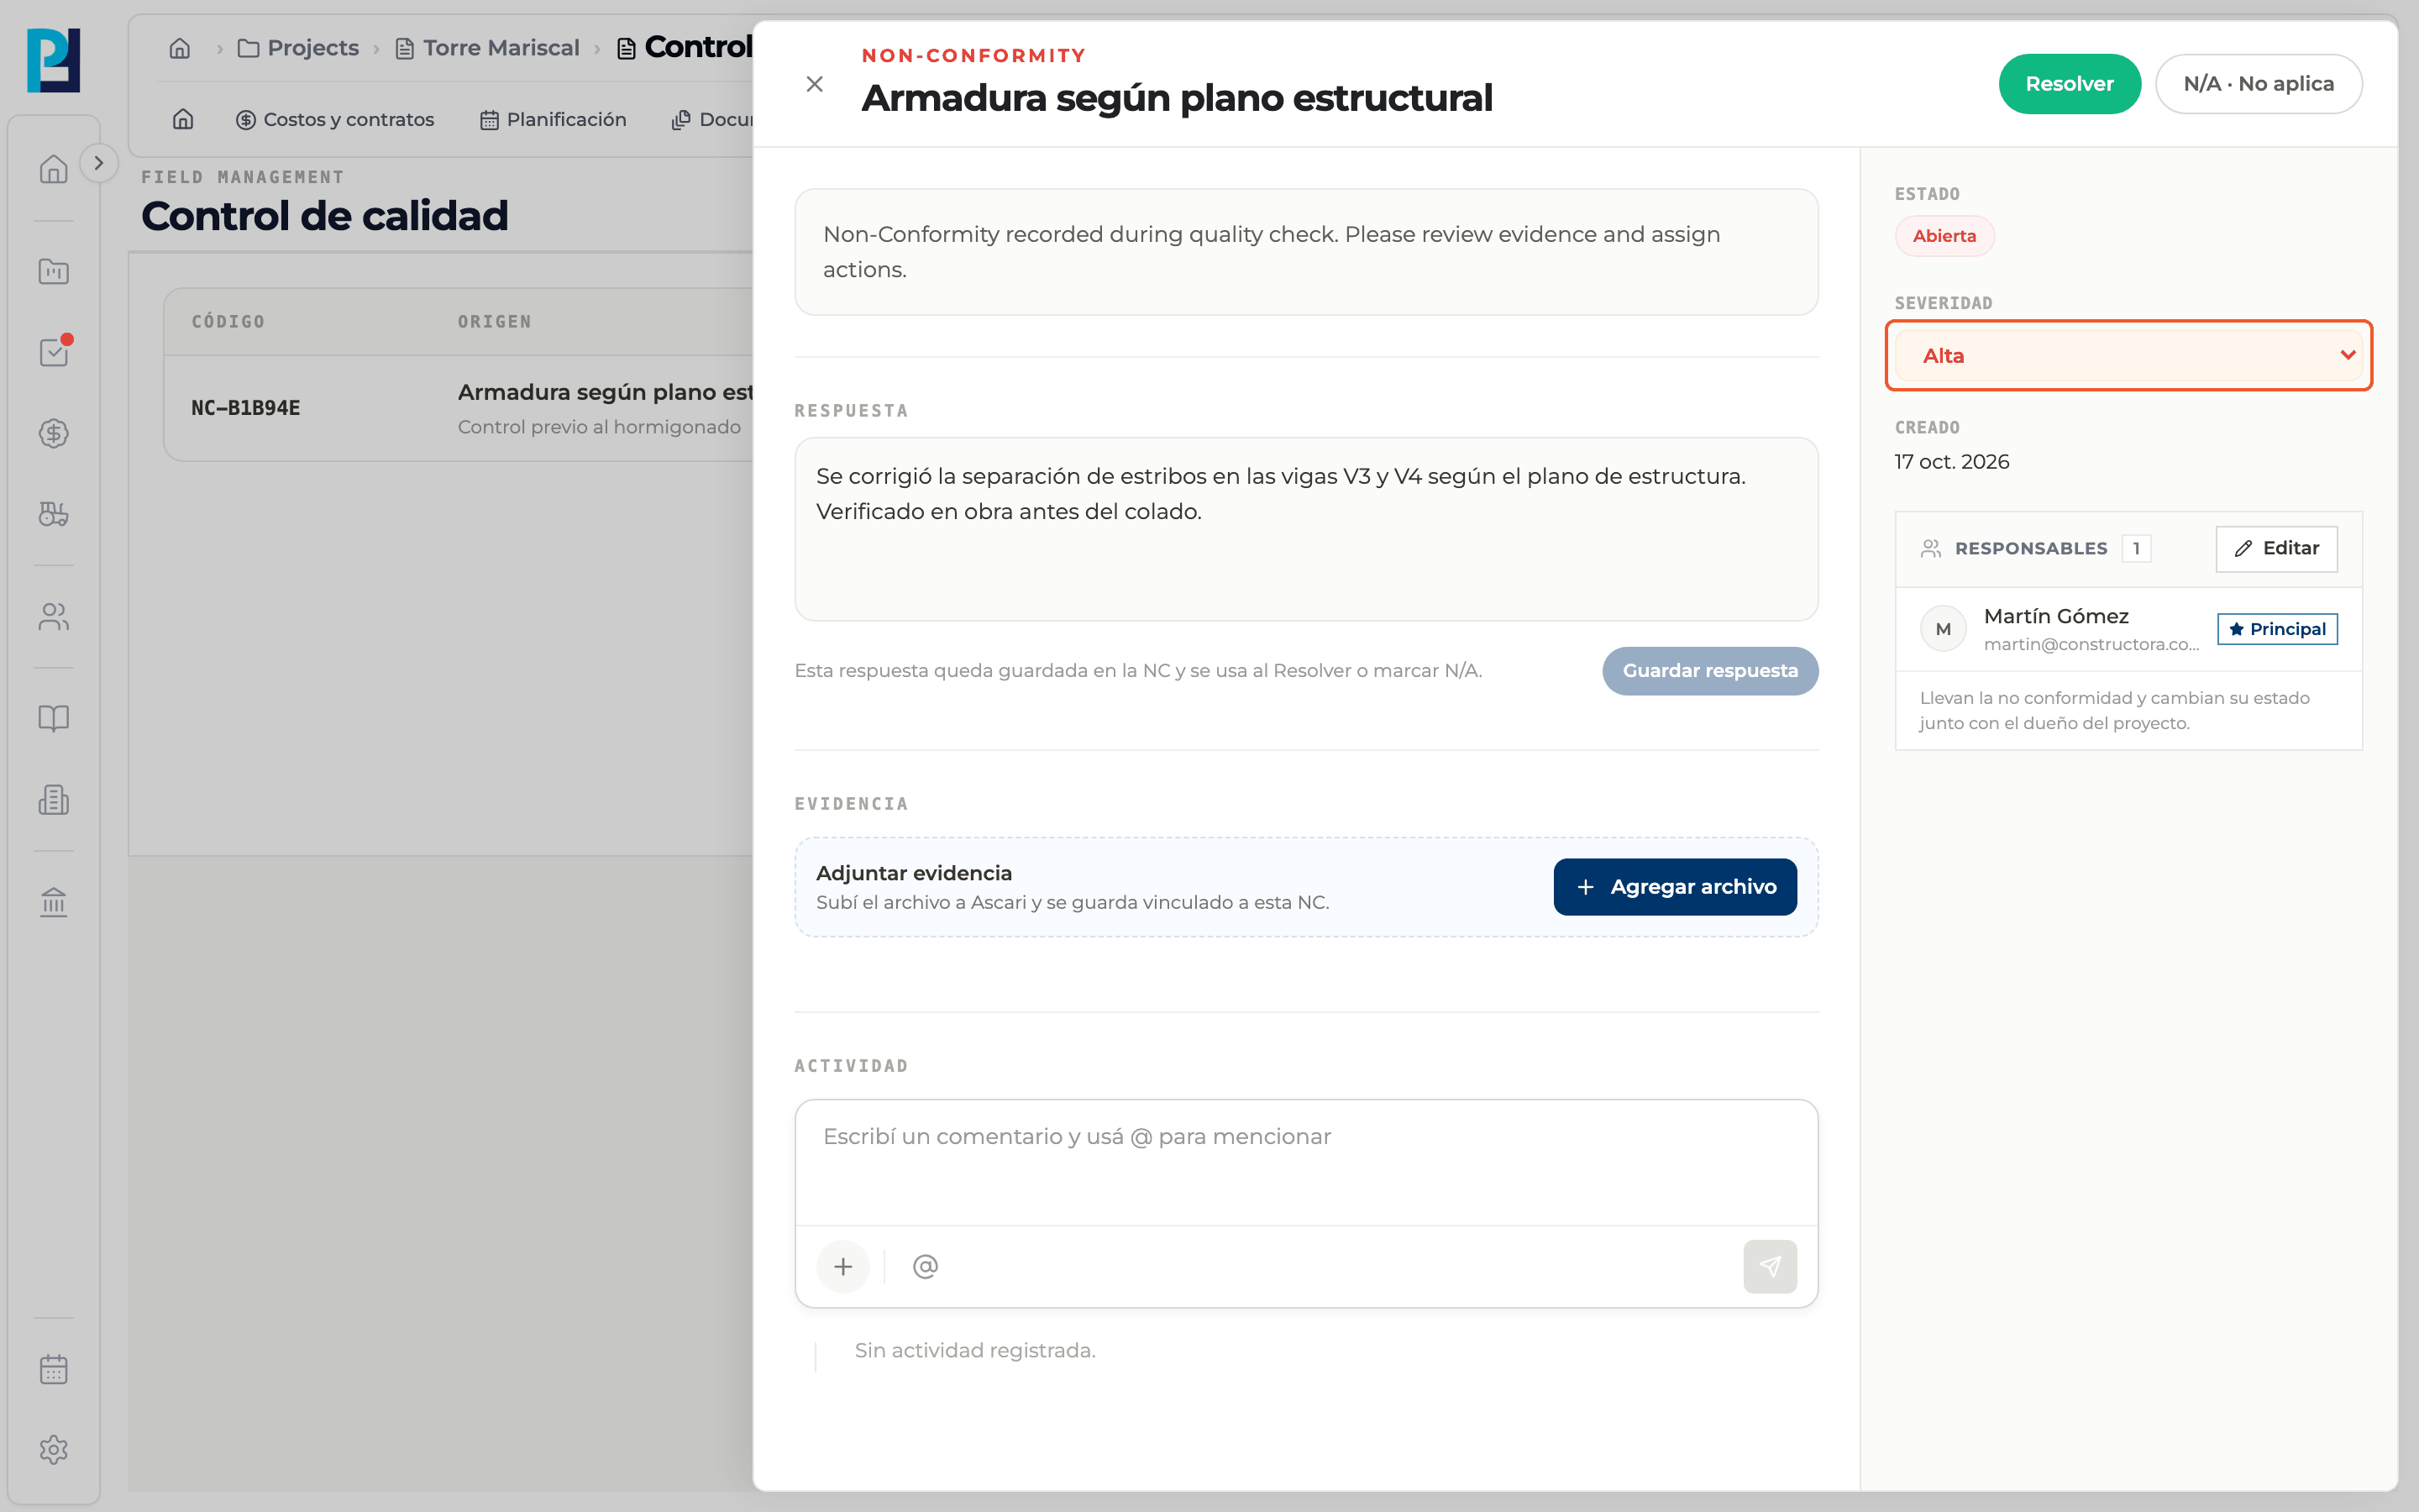2419x1512 pixels.
Task: Expand the sidebar with the chevron arrow
Action: (x=98, y=163)
